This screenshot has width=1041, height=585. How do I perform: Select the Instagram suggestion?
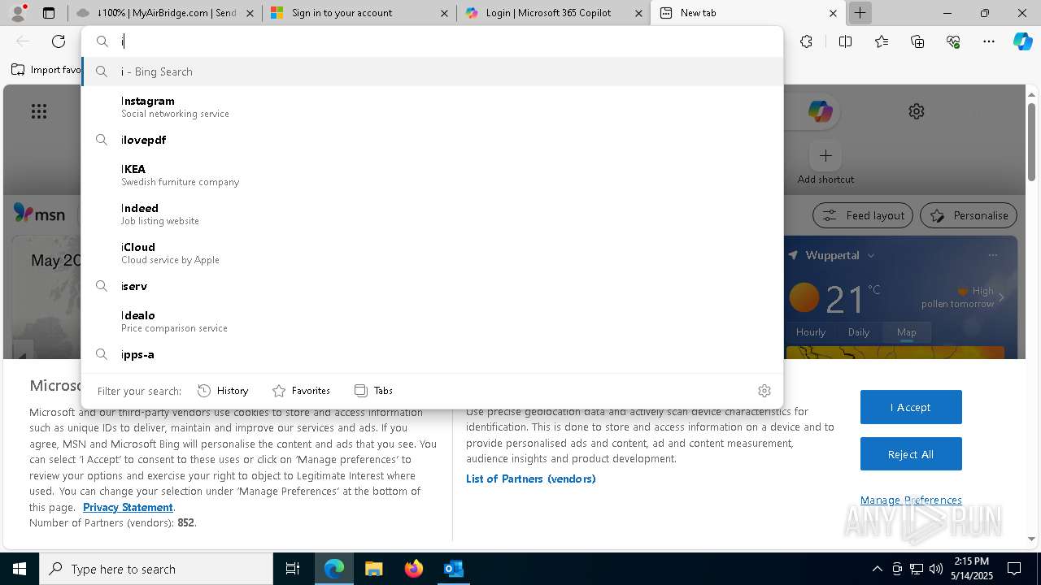pyautogui.click(x=432, y=106)
